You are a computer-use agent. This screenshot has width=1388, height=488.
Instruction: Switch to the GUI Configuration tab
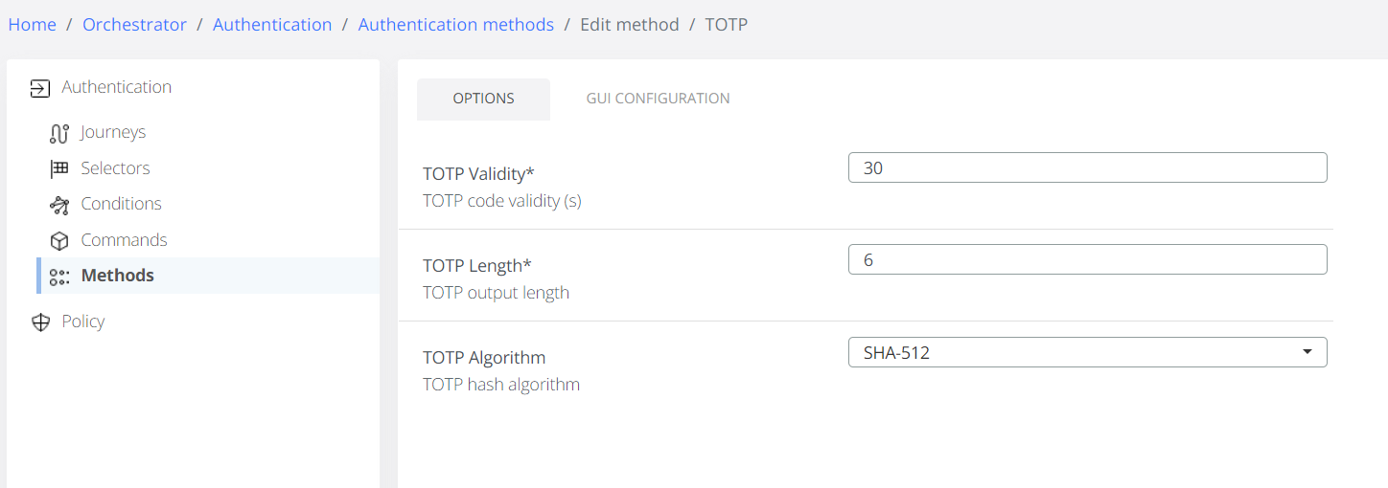[x=658, y=99]
